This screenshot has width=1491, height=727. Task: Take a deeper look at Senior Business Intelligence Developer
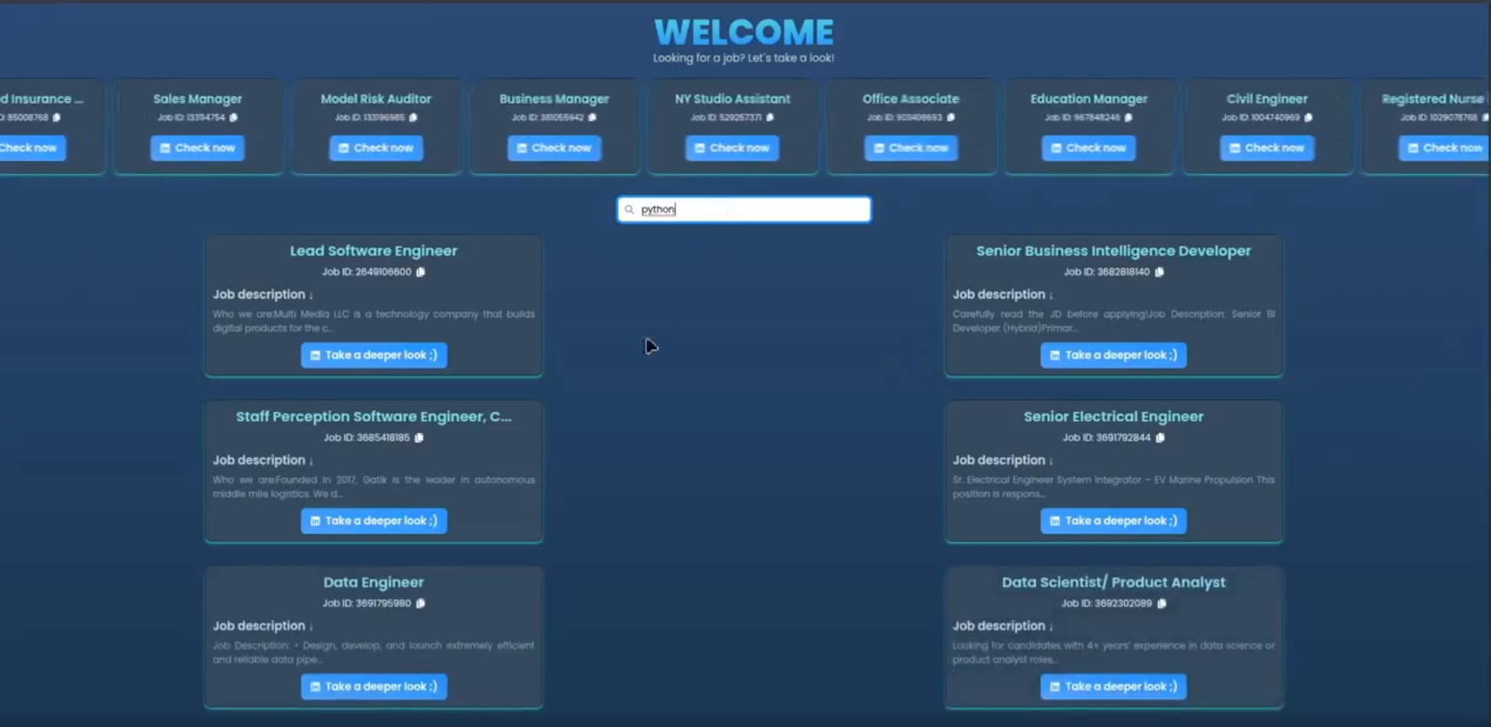pos(1113,355)
